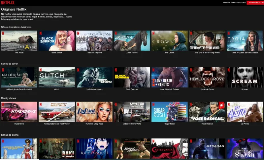Open the Kengan Ashura thumbnail
This screenshot has width=264, height=160.
132,149
